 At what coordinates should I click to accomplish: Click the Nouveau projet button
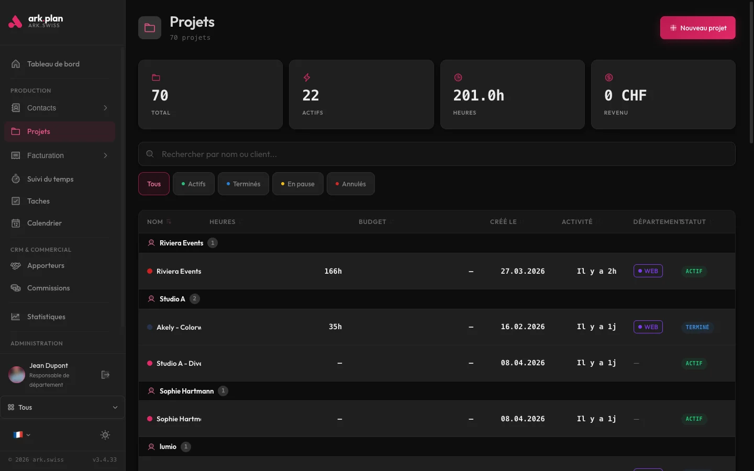697,28
